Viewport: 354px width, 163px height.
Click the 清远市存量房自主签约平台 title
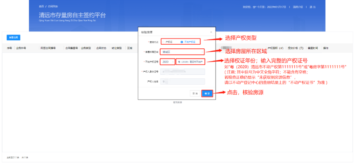tap(72, 16)
